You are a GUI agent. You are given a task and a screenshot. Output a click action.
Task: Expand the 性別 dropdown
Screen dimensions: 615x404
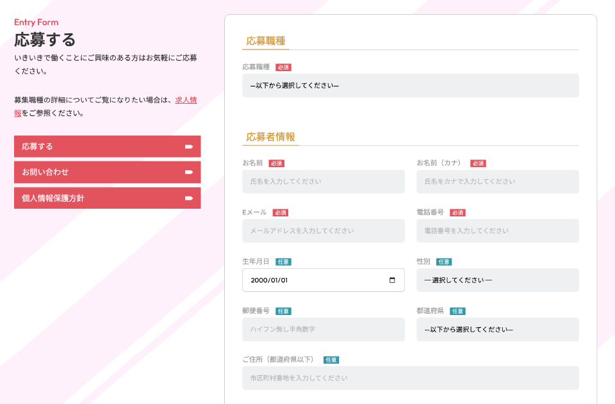click(497, 280)
